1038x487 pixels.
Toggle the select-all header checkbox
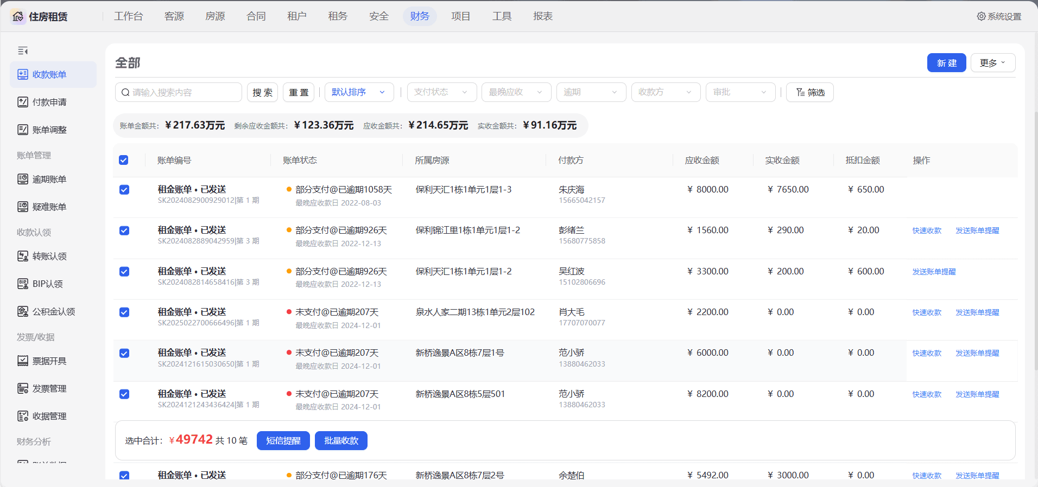pos(124,160)
